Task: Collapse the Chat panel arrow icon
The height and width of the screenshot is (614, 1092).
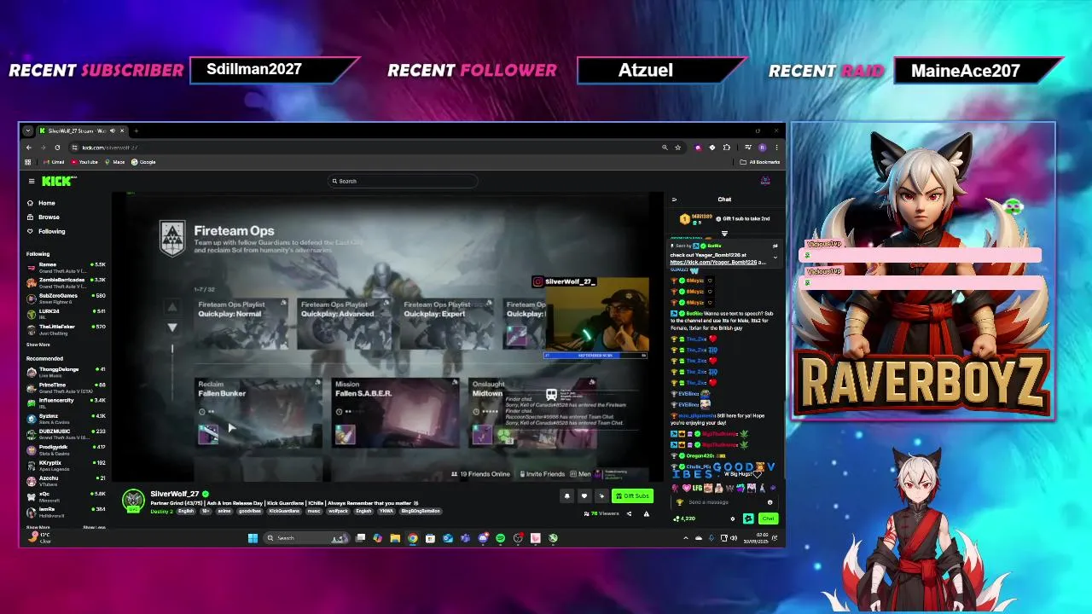Action: [x=674, y=200]
